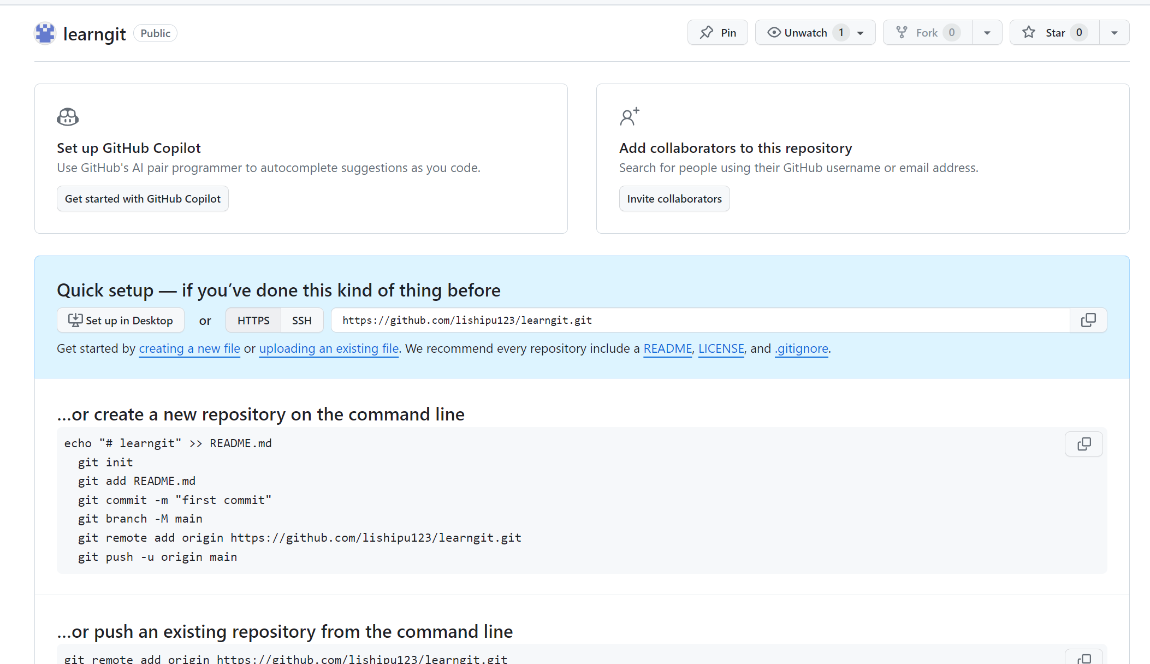Copy the push existing repository commands
This screenshot has width=1150, height=664.
[1083, 657]
